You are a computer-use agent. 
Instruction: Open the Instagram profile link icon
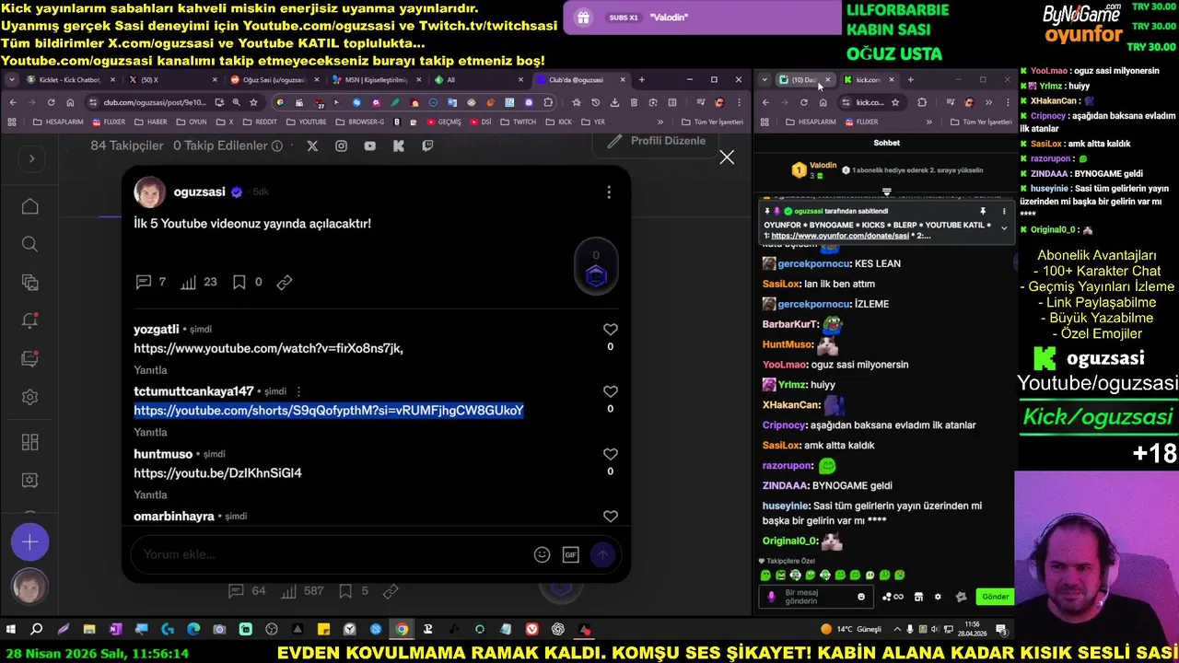click(341, 145)
